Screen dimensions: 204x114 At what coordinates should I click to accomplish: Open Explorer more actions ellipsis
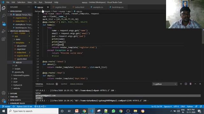(29, 7)
